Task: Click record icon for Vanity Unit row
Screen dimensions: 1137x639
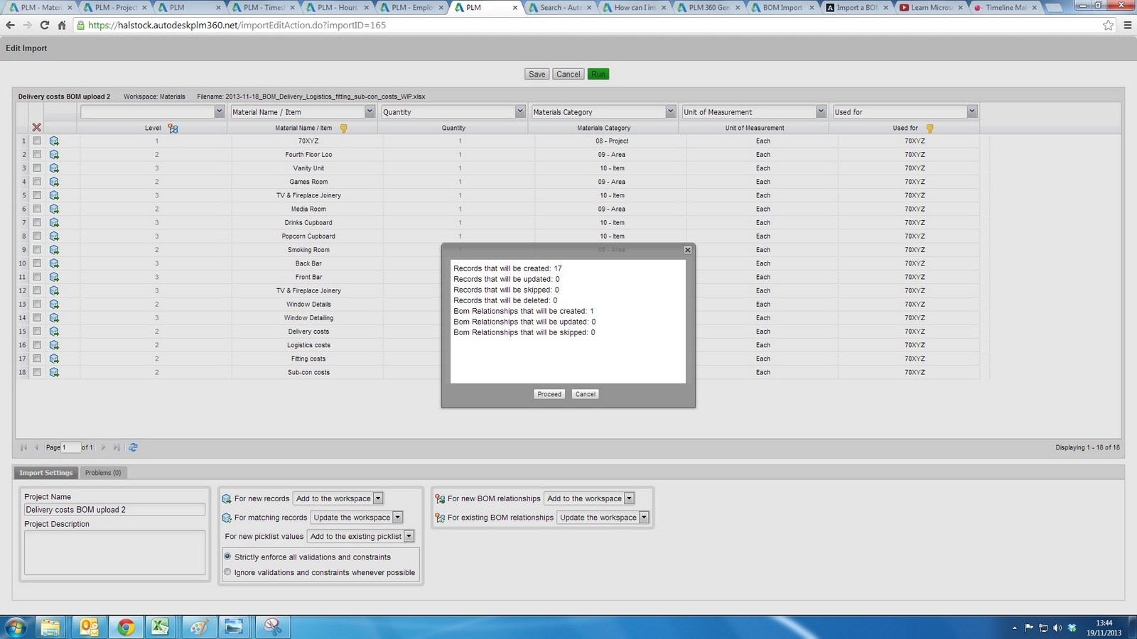Action: (x=54, y=168)
